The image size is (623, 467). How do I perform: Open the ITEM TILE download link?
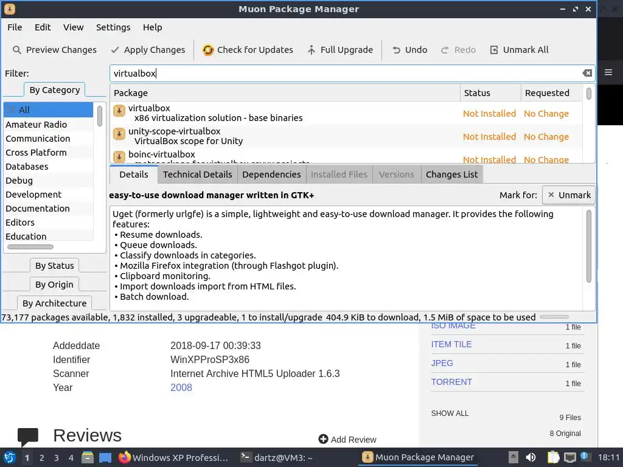click(451, 344)
